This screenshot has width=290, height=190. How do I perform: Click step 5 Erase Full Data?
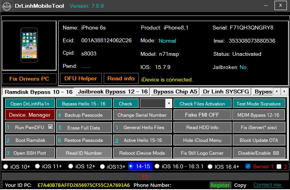(x=84, y=128)
